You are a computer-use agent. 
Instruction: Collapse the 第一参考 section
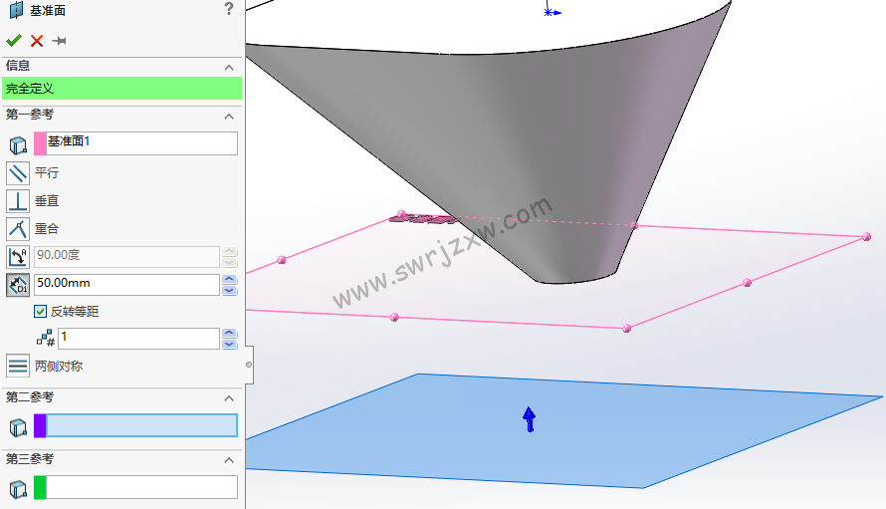[x=229, y=117]
